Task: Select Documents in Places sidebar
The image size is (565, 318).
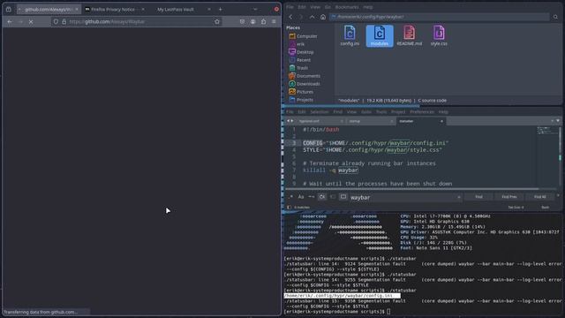Action: [x=305, y=76]
